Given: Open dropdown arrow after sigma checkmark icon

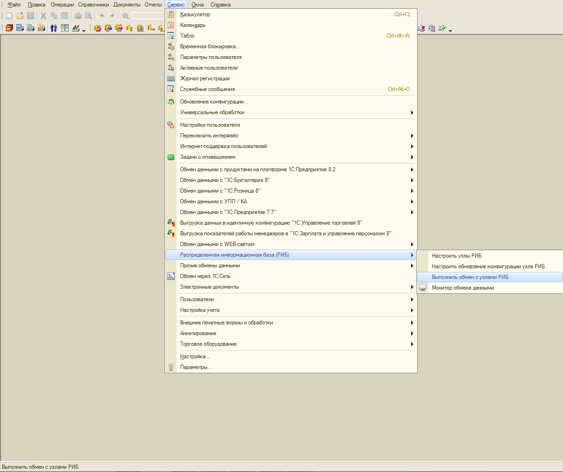Looking at the screenshot, I should pyautogui.click(x=450, y=30).
